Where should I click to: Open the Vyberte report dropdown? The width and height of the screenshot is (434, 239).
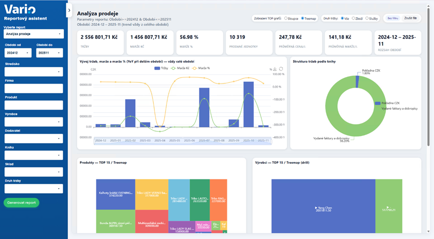pos(33,34)
